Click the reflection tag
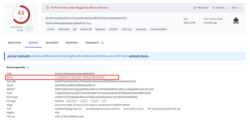The width and height of the screenshot is (250, 122). (113, 29)
